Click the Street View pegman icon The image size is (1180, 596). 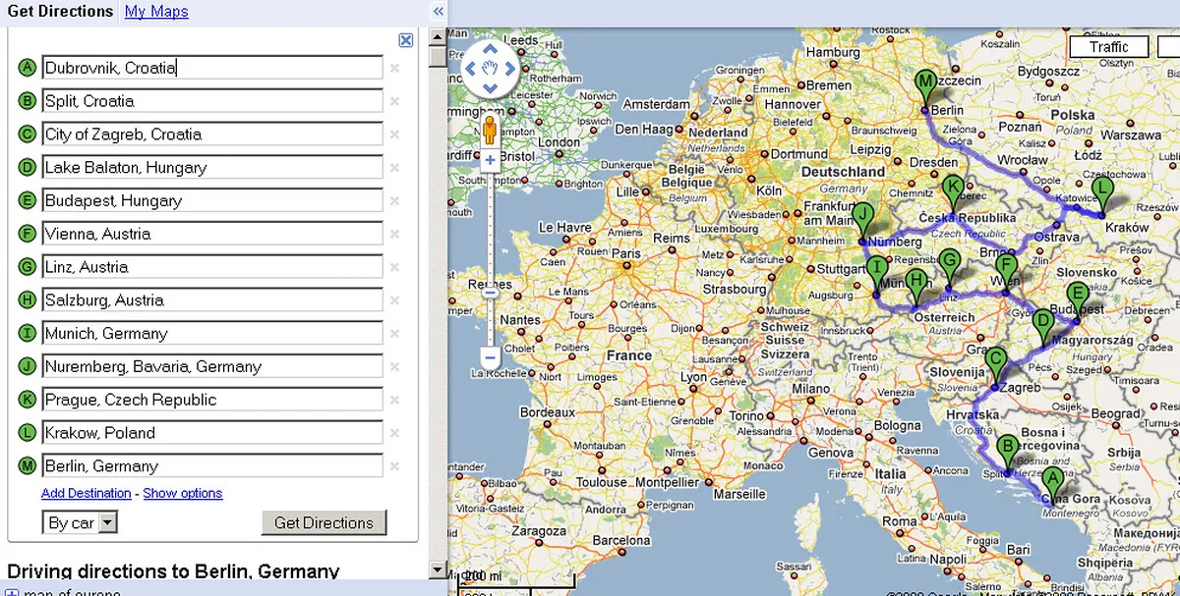click(x=490, y=130)
